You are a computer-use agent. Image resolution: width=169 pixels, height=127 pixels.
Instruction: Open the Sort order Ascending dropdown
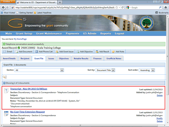153,70
